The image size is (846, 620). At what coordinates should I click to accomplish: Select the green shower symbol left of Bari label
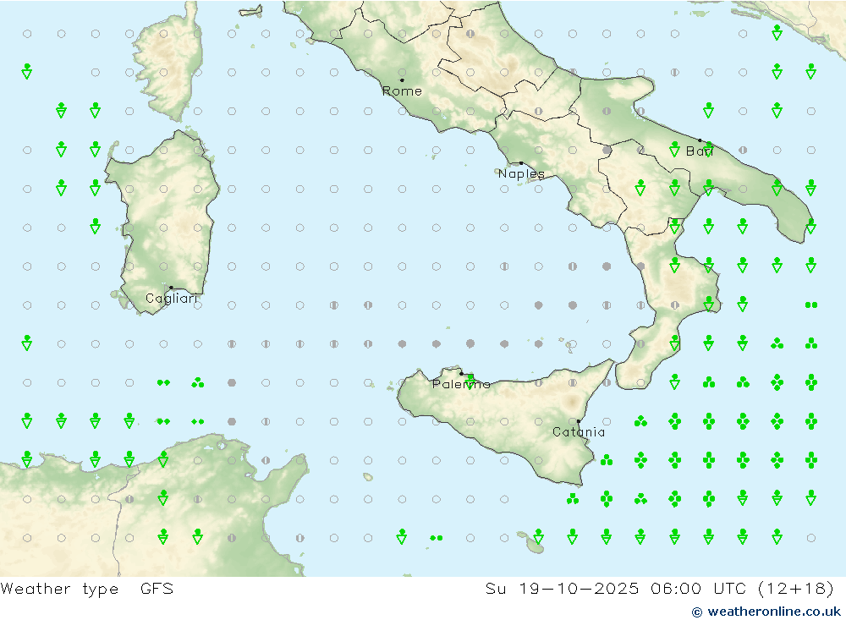tap(674, 149)
